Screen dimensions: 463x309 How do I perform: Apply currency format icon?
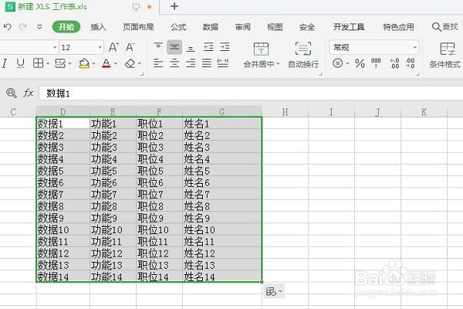coord(337,63)
